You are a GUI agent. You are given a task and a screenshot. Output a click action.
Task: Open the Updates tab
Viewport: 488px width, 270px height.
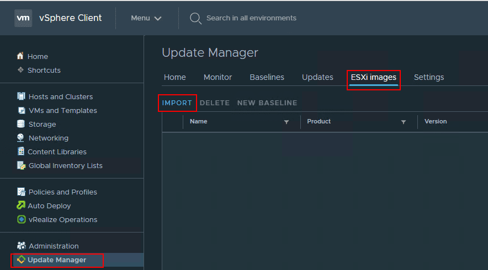(x=317, y=77)
